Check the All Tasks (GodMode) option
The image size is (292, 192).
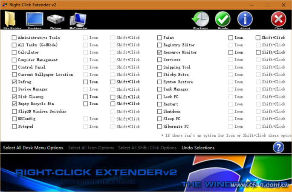click(x=14, y=45)
